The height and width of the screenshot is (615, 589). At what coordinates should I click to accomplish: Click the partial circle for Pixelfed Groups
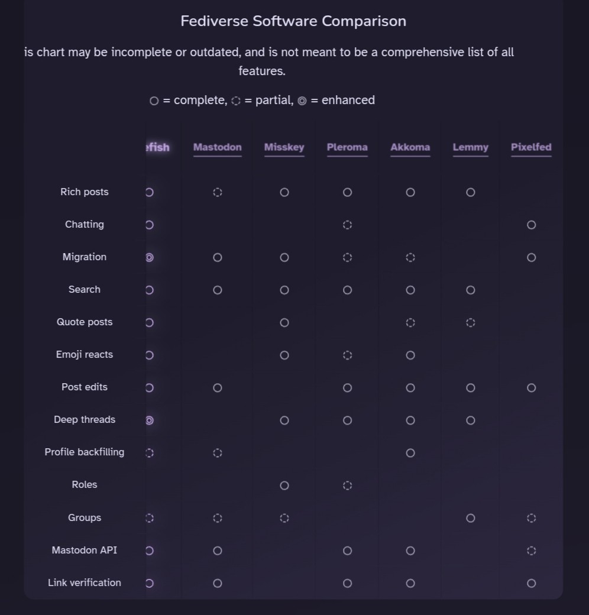click(x=532, y=518)
